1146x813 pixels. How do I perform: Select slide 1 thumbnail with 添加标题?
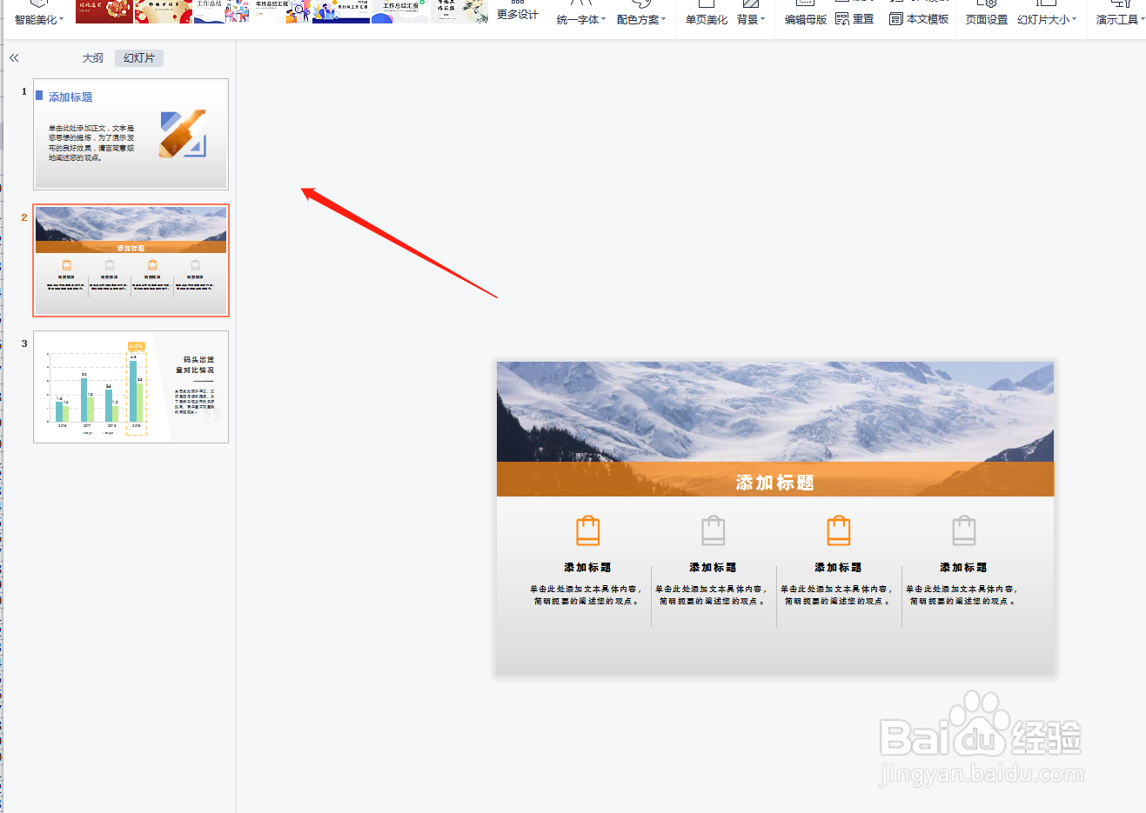[x=131, y=134]
